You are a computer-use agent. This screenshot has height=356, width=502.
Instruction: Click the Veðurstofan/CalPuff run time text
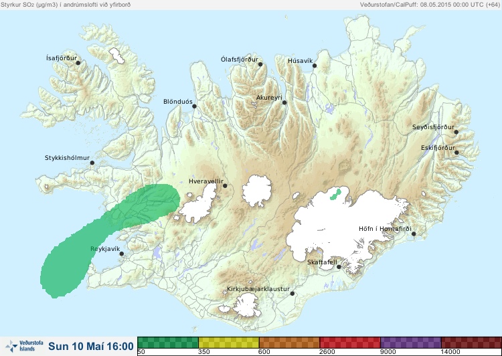(429, 5)
